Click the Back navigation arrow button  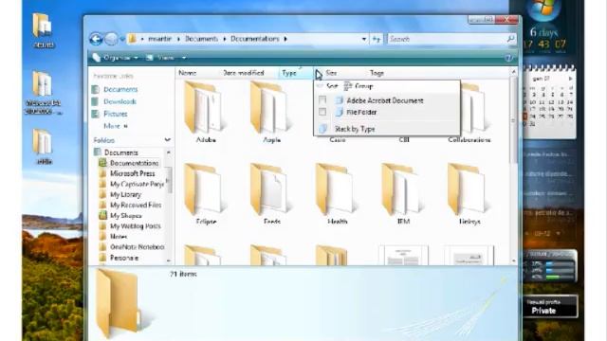(96, 39)
